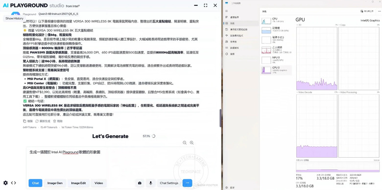382x190 pixels.
Task: Activate the microphone voice input icon
Action: click(151, 183)
